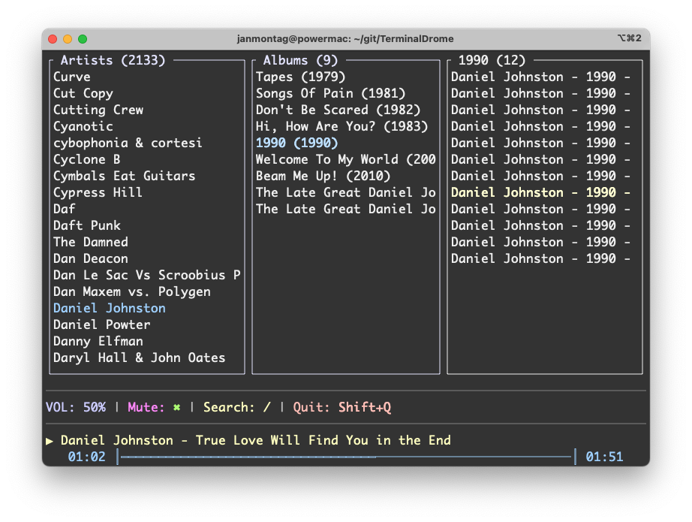
Task: Select Daft Punk in the Artists list
Action: tap(87, 225)
